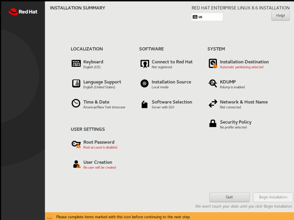The height and width of the screenshot is (220, 294).
Task: Click the KDUMP magnifier icon
Action: click(x=213, y=83)
